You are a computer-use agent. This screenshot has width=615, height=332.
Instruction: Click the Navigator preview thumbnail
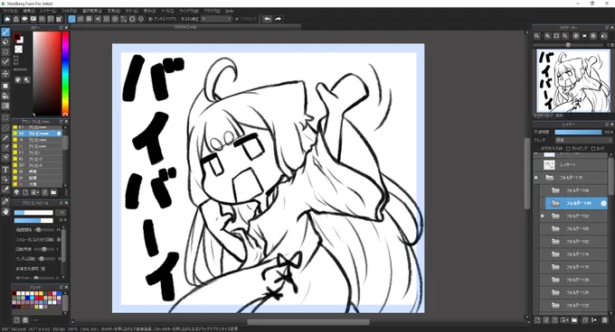572,81
